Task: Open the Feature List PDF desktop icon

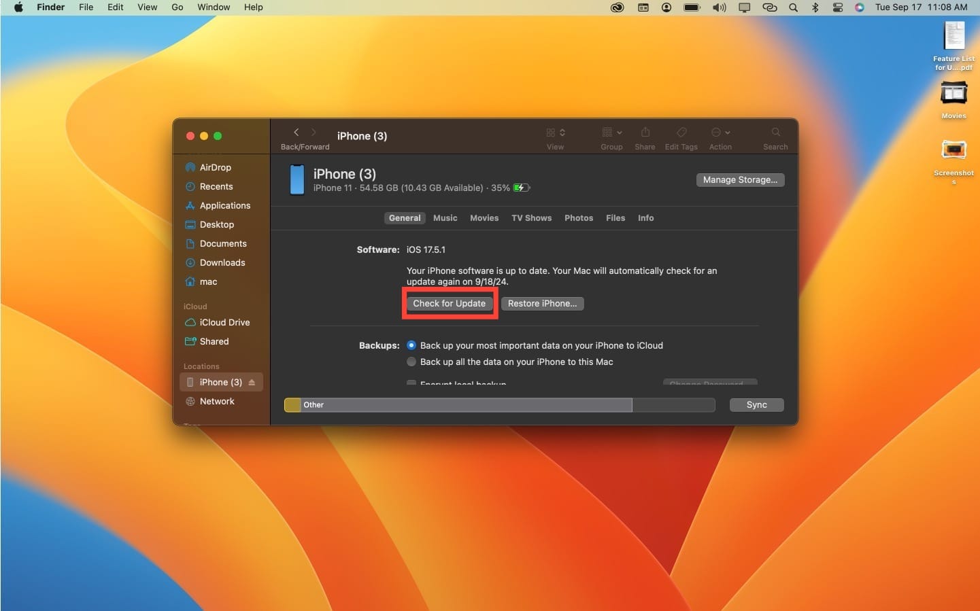Action: pyautogui.click(x=954, y=46)
